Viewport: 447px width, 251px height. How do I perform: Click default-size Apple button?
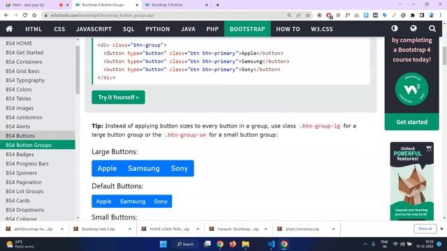click(103, 201)
